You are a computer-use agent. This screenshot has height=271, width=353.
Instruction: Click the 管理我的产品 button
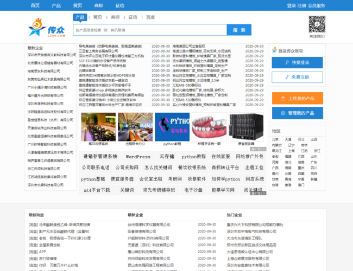click(x=298, y=113)
